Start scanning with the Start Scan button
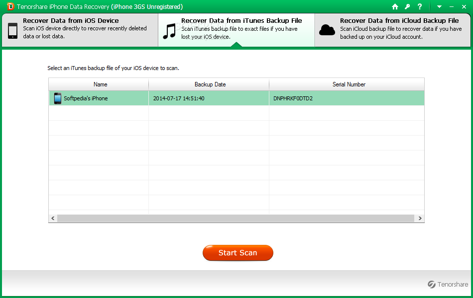 coord(237,252)
